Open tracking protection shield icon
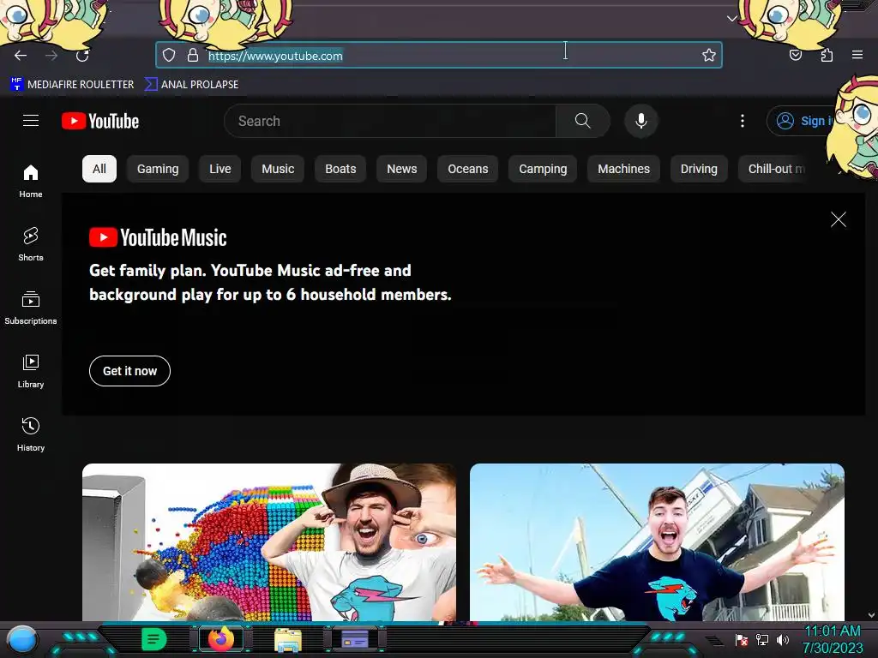This screenshot has width=878, height=658. [x=169, y=55]
